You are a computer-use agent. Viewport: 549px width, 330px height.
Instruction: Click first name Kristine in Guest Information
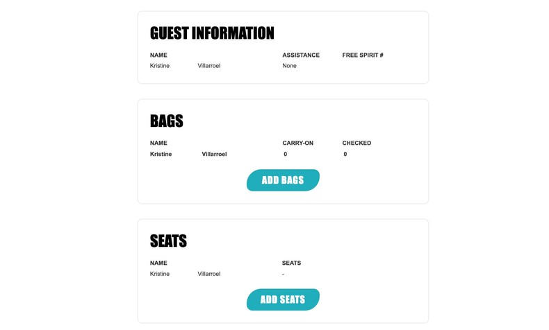point(160,66)
